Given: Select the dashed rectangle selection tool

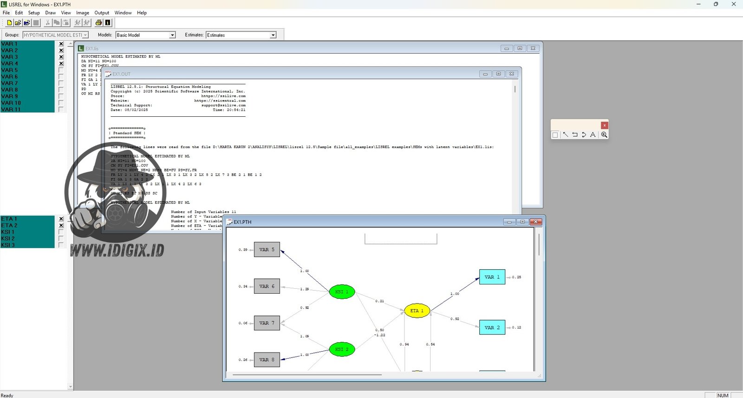Looking at the screenshot, I should (555, 135).
